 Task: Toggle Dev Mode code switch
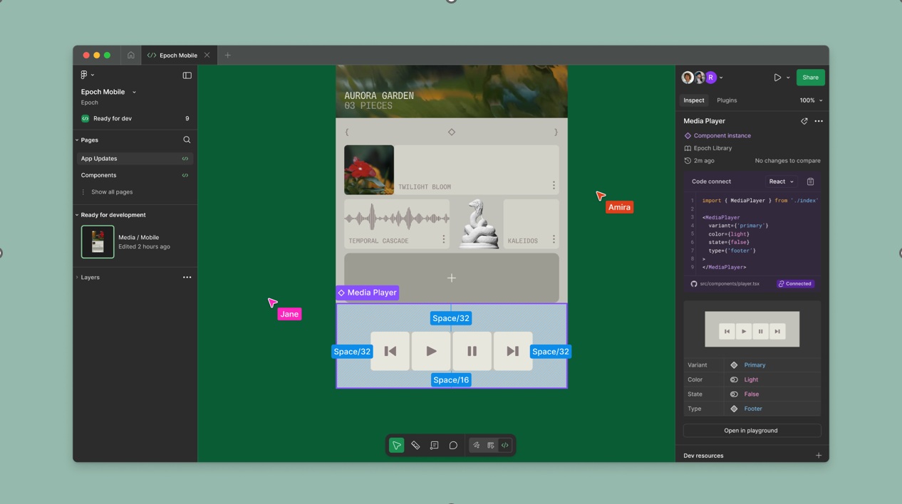click(505, 446)
